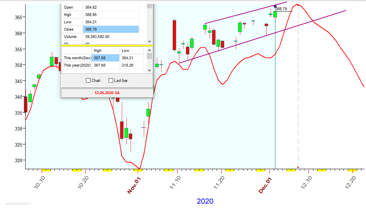Click the Low column header
The image size is (366, 209).
[x=131, y=51]
